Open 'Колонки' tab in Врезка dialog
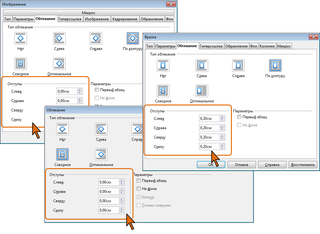 [x=267, y=46]
